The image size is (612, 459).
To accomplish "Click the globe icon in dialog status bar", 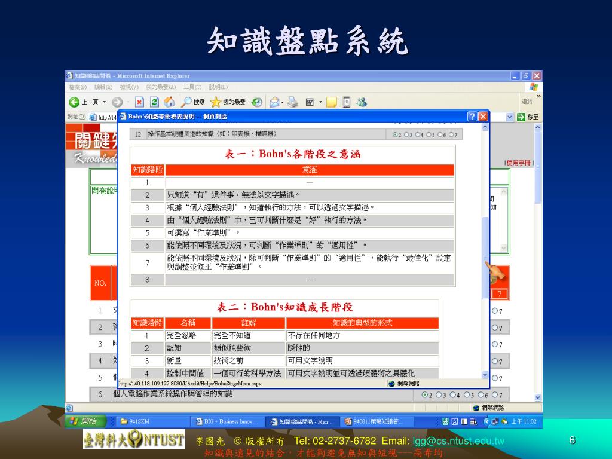I will pos(392,384).
